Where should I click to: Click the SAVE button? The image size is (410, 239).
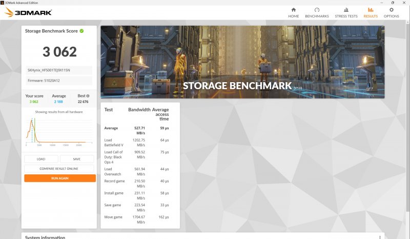pyautogui.click(x=76, y=159)
